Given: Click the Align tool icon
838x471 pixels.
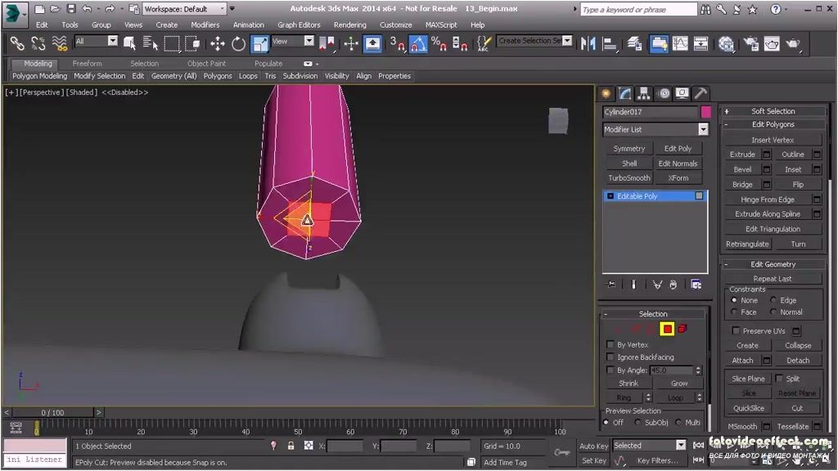Looking at the screenshot, I should pos(609,44).
